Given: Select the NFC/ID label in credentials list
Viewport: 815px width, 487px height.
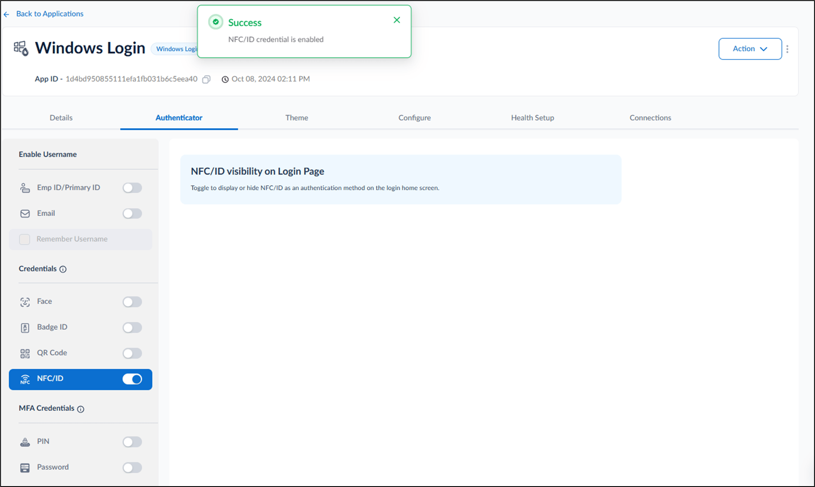Looking at the screenshot, I should (50, 378).
